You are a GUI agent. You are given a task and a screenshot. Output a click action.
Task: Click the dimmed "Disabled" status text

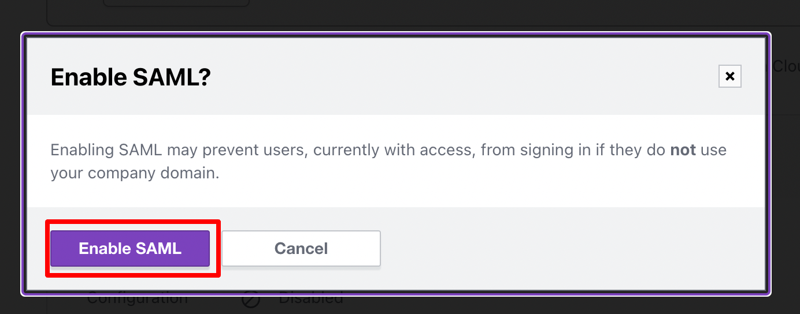(x=311, y=300)
